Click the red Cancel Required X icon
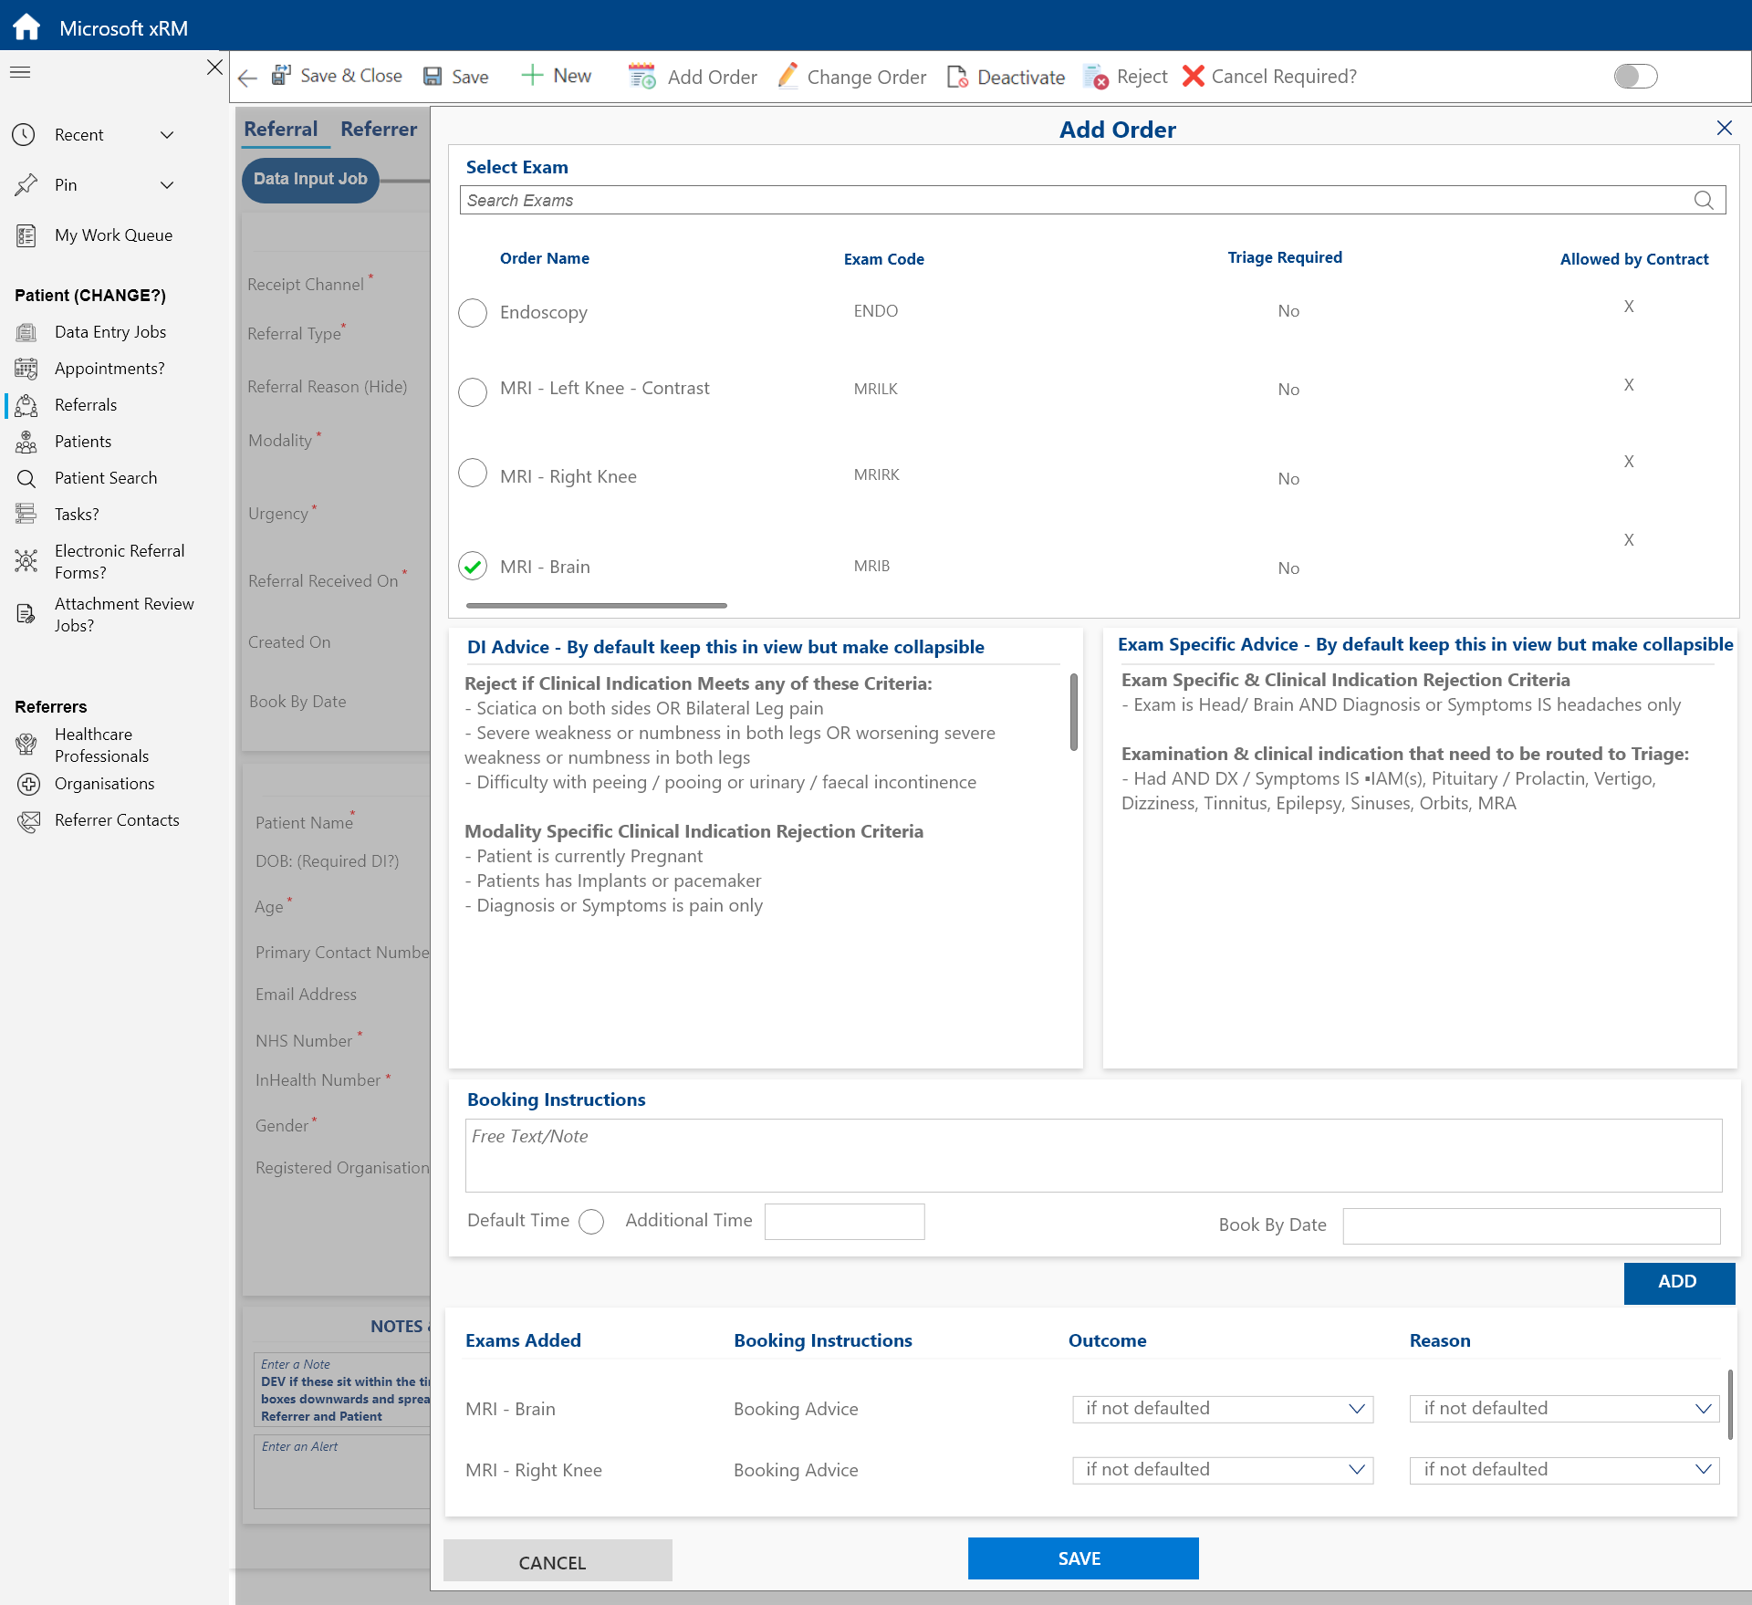The width and height of the screenshot is (1752, 1605). tap(1193, 76)
